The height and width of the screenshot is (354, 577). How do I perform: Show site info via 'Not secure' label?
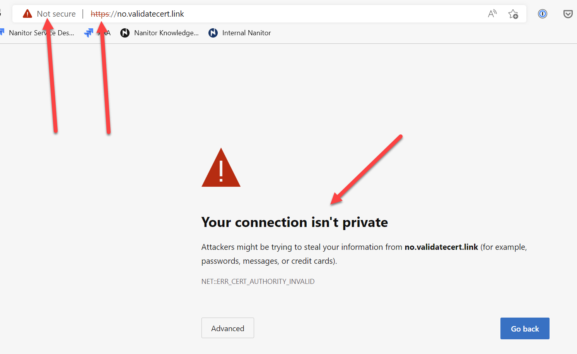pyautogui.click(x=56, y=14)
